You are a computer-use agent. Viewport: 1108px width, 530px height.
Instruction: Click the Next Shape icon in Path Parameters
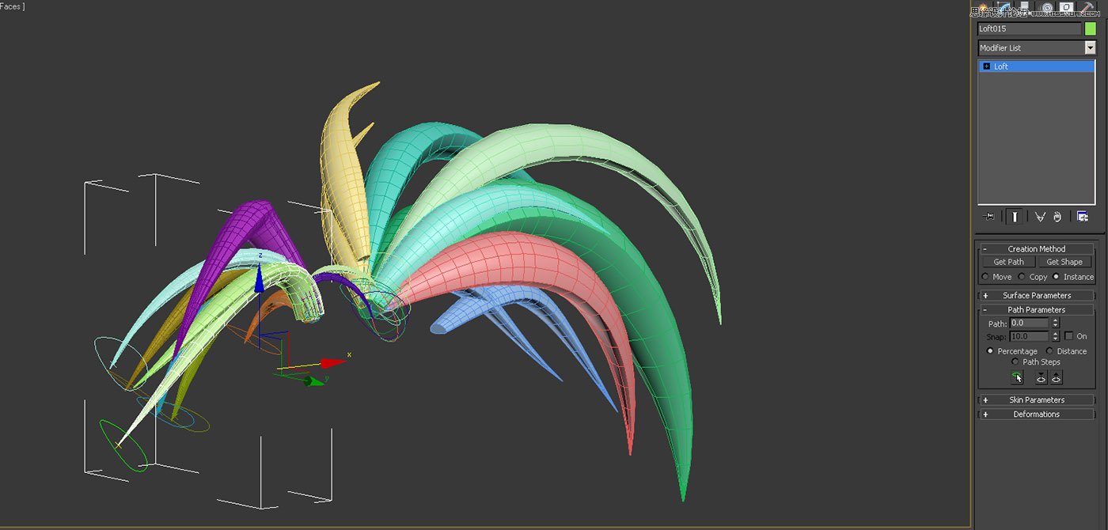tap(1057, 377)
